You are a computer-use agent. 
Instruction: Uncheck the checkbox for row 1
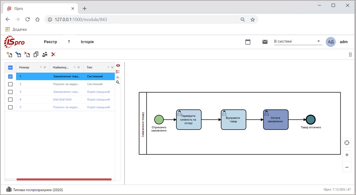[10, 76]
